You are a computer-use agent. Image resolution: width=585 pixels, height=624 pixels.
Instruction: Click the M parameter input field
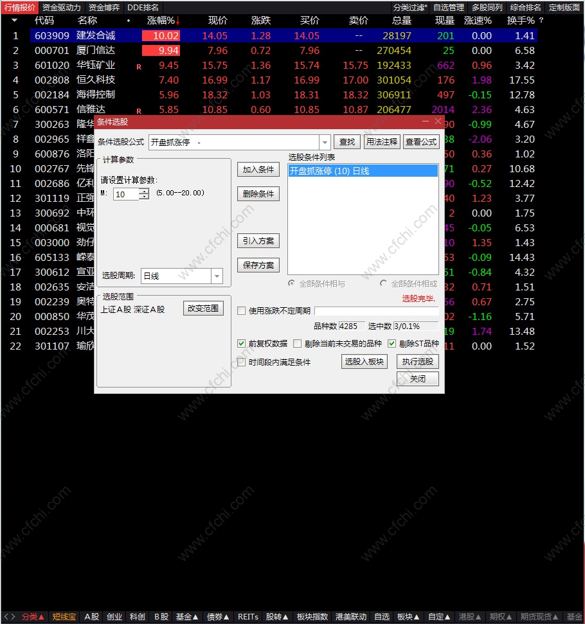click(x=127, y=194)
